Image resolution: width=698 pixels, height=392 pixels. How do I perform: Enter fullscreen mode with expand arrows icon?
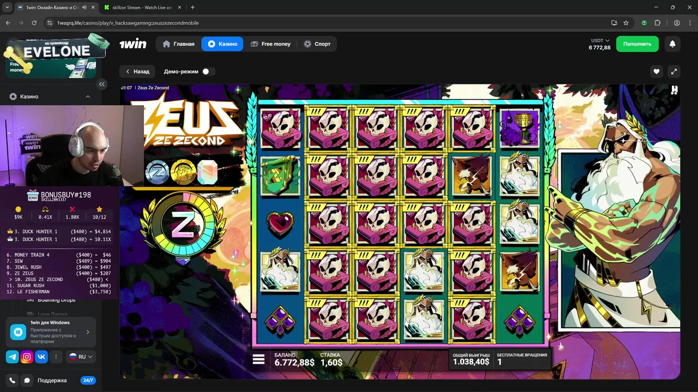click(674, 71)
